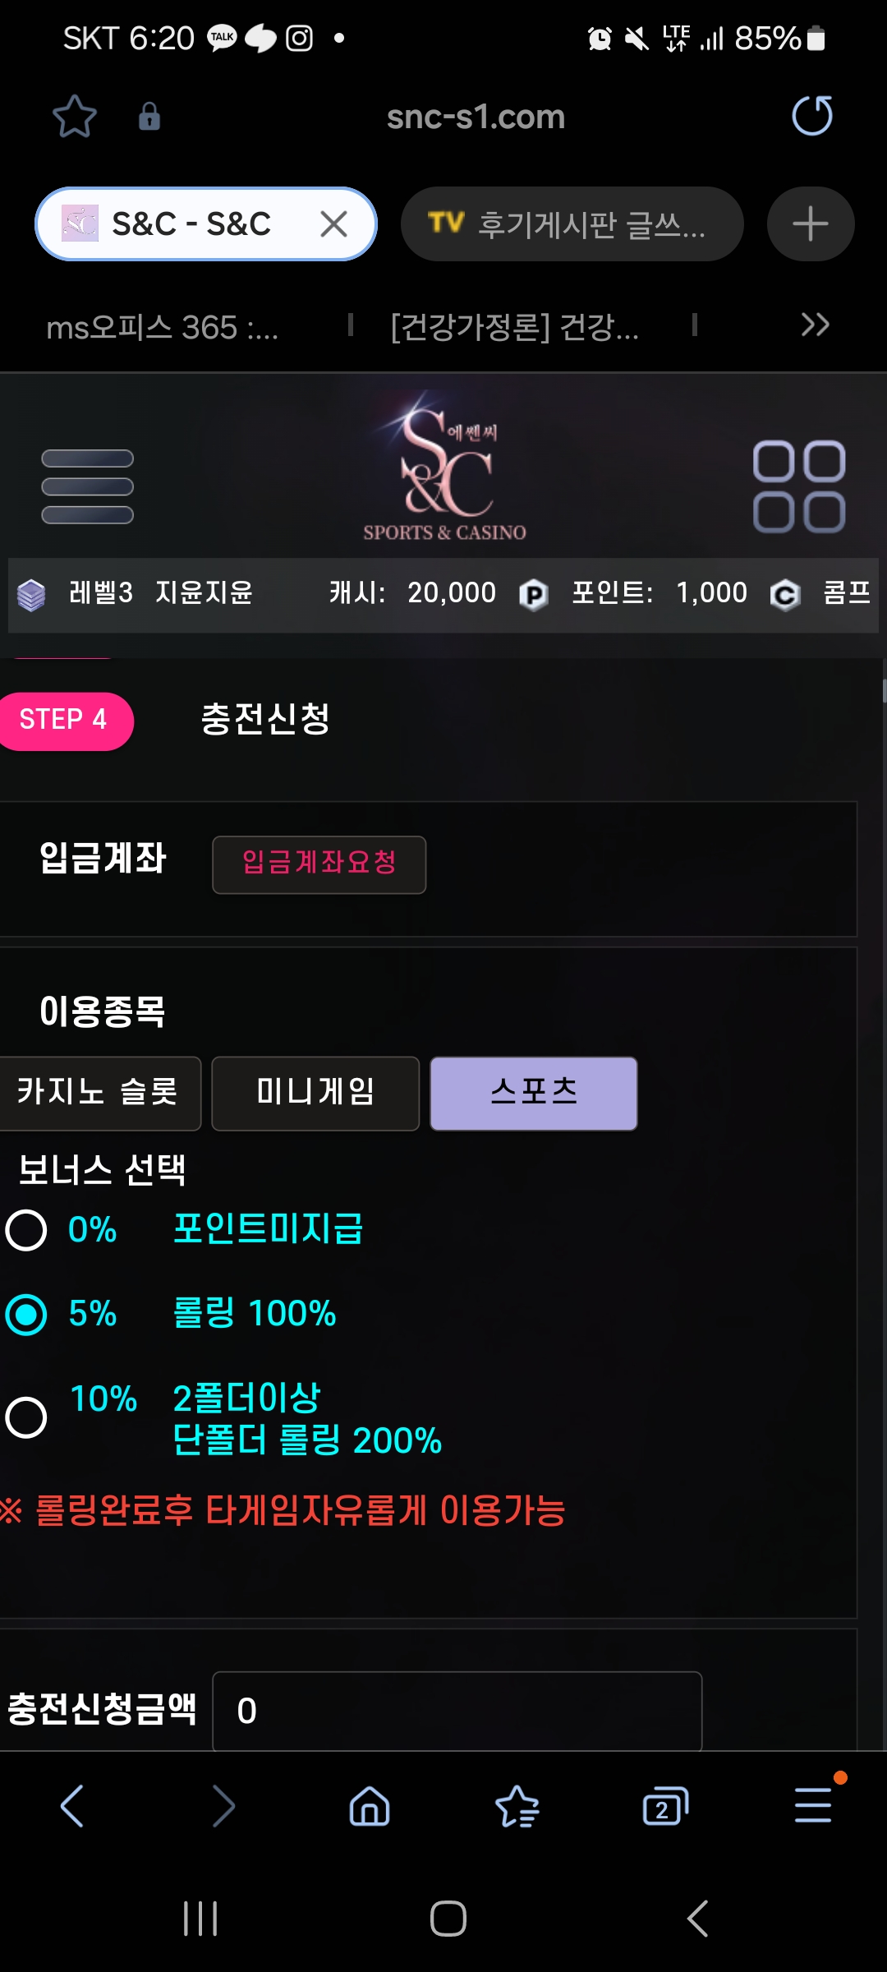Image resolution: width=887 pixels, height=1972 pixels.
Task: Open a new browser tab with plus
Action: (x=811, y=223)
